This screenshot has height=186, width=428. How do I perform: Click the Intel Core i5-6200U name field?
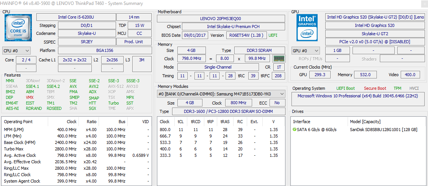[x=76, y=17]
